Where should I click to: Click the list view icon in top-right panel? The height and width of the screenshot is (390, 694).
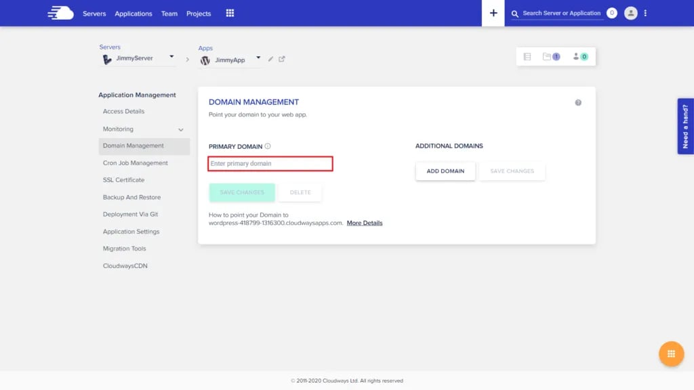click(x=527, y=57)
